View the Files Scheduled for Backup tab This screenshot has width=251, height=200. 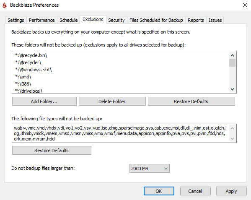(156, 20)
